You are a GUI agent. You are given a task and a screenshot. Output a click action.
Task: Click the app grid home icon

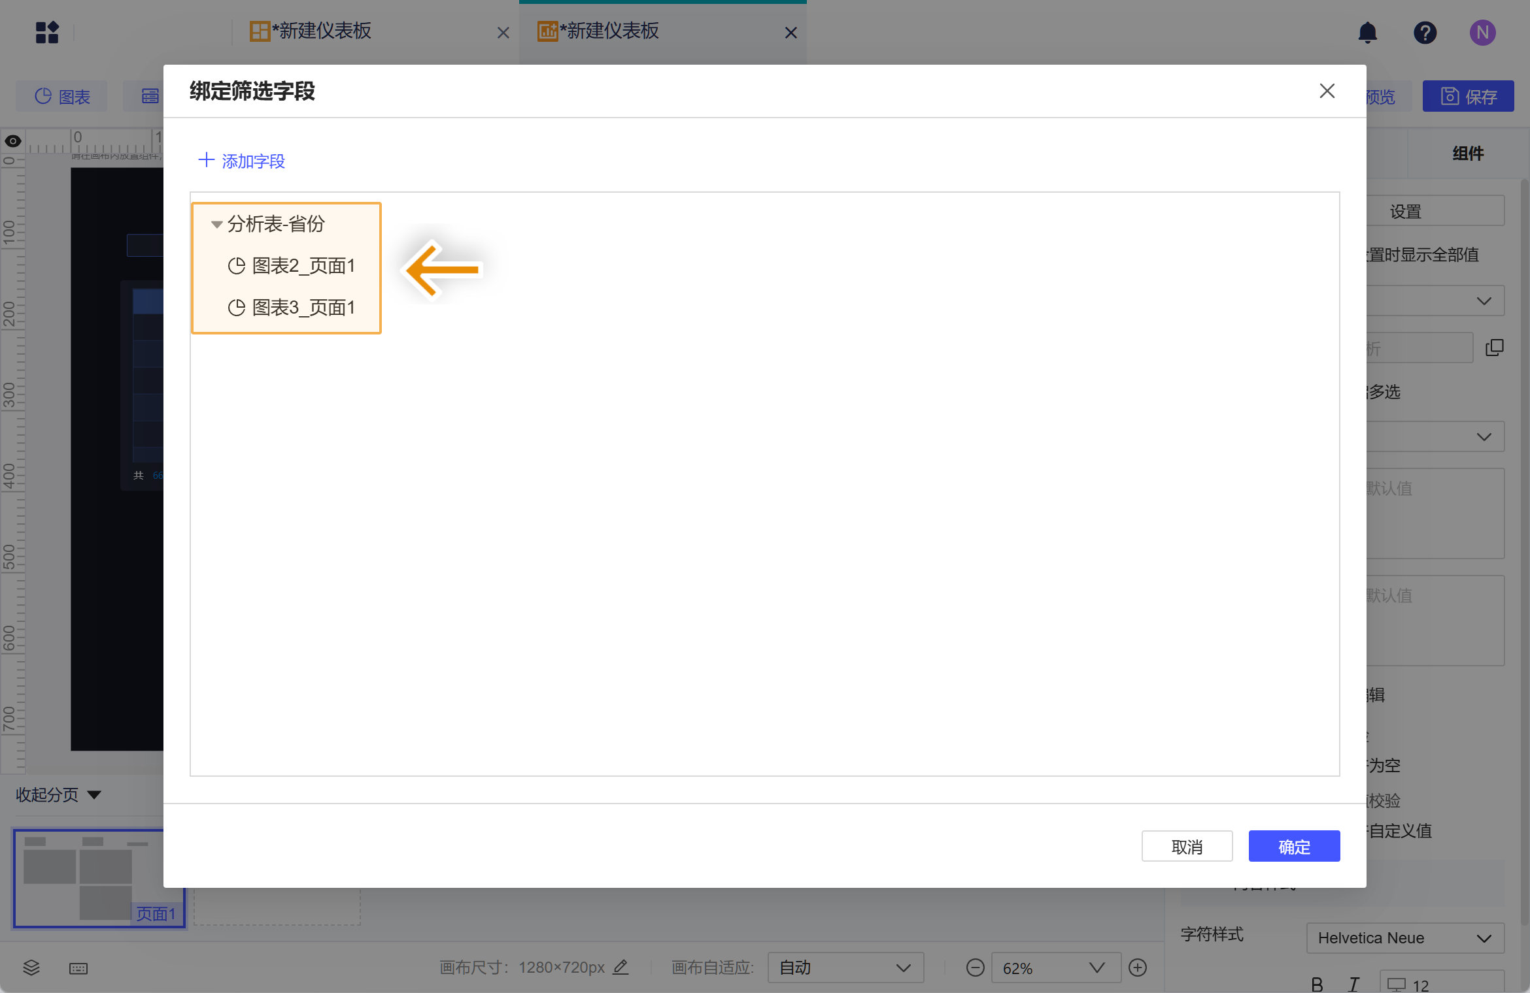pos(47,32)
